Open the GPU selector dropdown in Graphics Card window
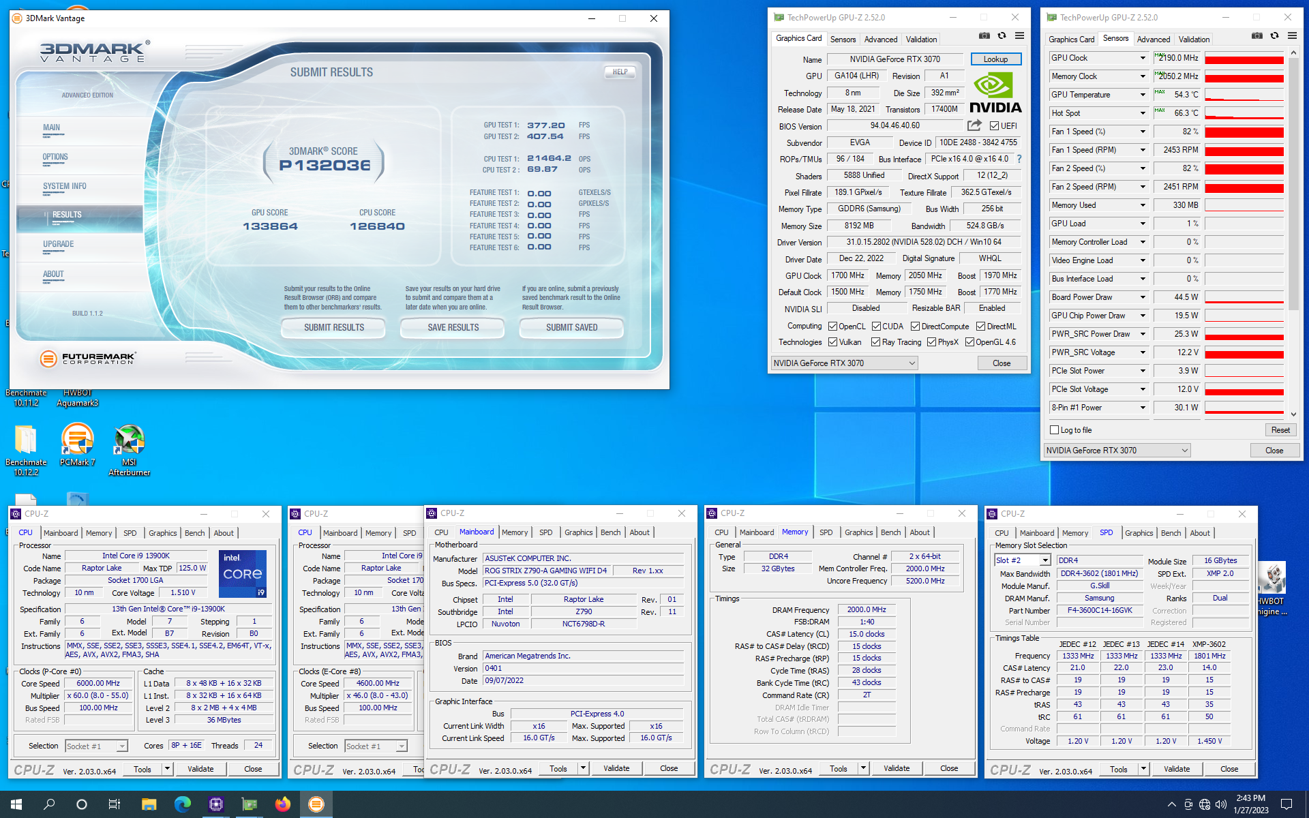The width and height of the screenshot is (1309, 818). (x=845, y=363)
